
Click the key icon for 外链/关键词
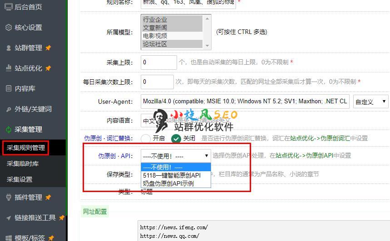pyautogui.click(x=9, y=109)
